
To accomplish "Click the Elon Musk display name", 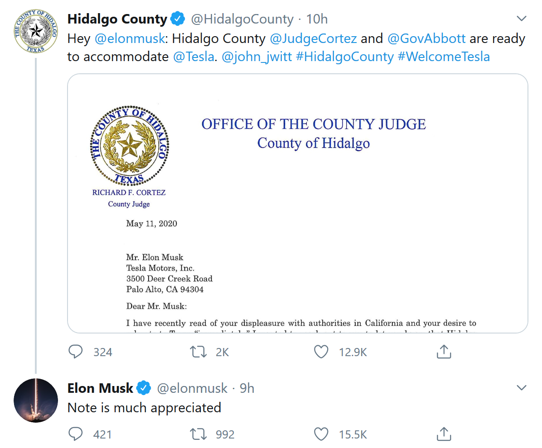I will coord(100,388).
